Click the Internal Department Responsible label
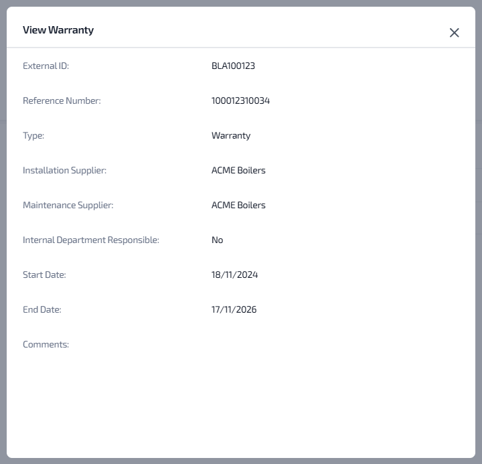Screen dimensions: 482x464 [91, 240]
